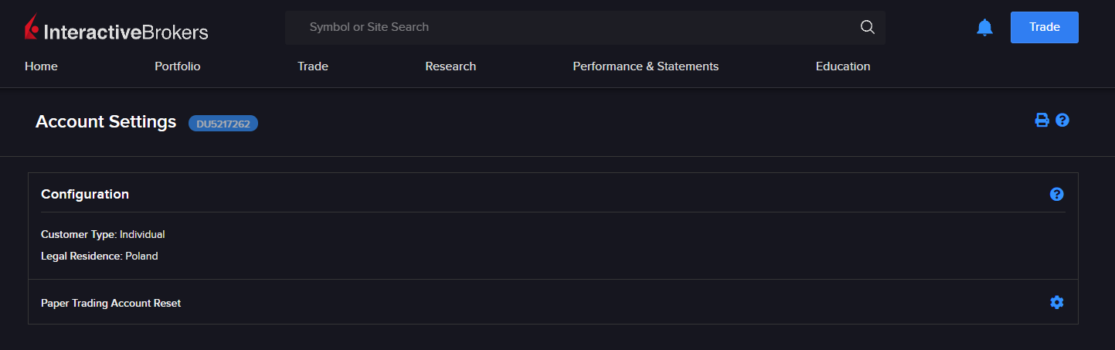The image size is (1115, 350).
Task: Focus the Symbol or Site Search field
Action: coord(572,27)
